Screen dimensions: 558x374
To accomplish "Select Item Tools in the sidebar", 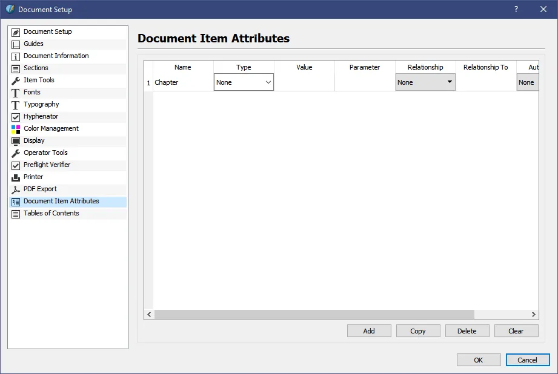I will pos(68,80).
